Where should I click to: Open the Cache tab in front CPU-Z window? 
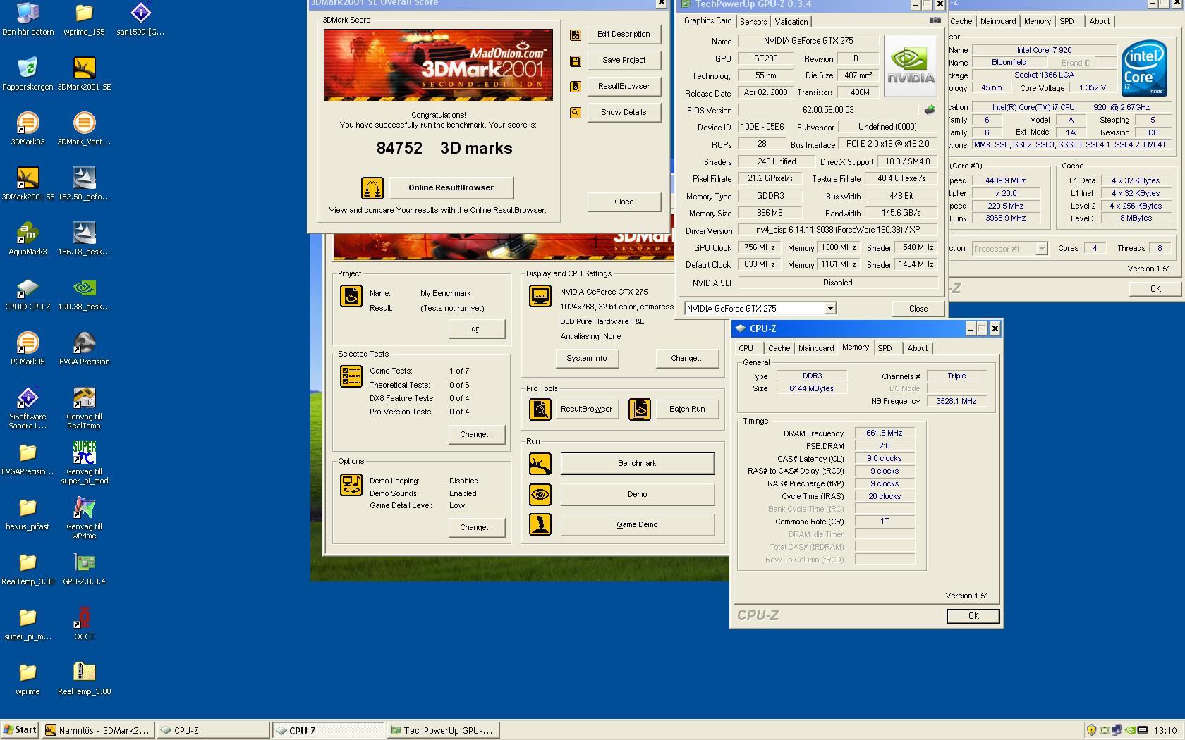tap(779, 348)
